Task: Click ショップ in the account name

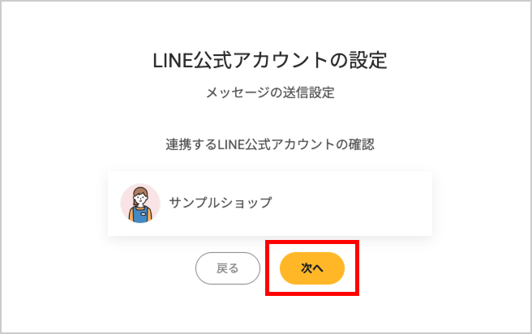Action: [247, 203]
